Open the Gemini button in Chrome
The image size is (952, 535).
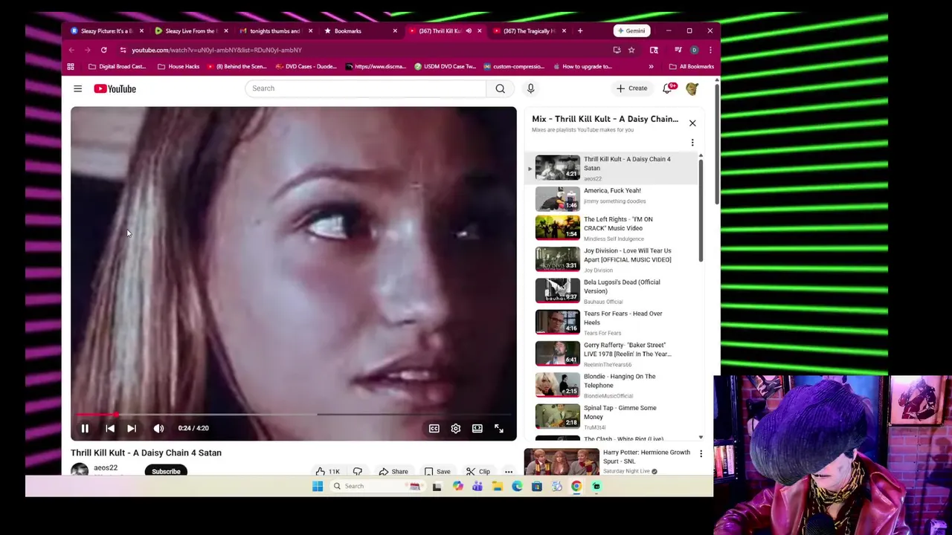click(x=631, y=31)
